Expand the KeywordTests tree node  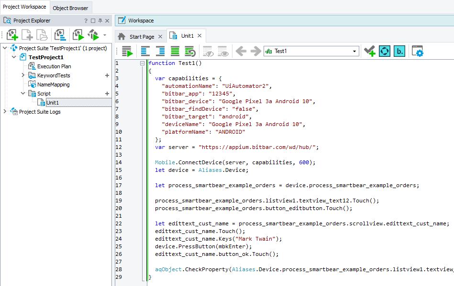[x=23, y=75]
